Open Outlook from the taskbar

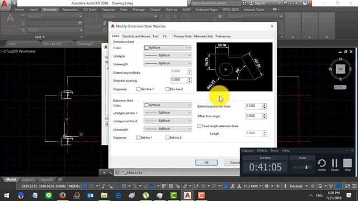(90, 195)
